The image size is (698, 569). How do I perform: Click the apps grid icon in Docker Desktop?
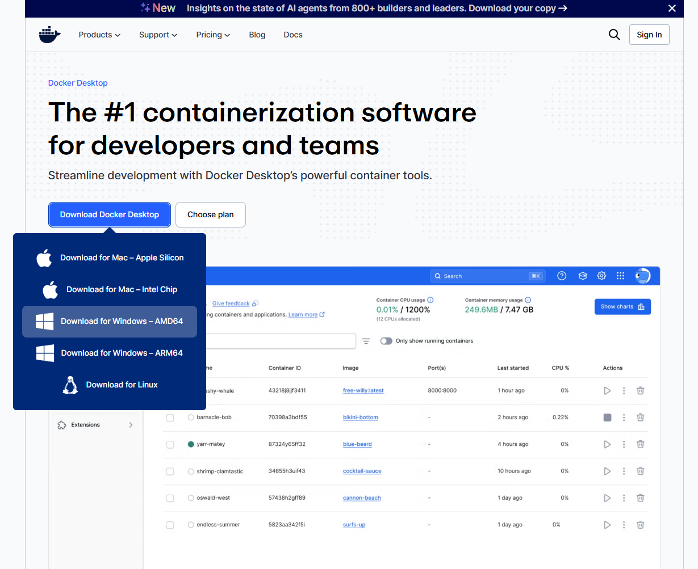coord(620,276)
